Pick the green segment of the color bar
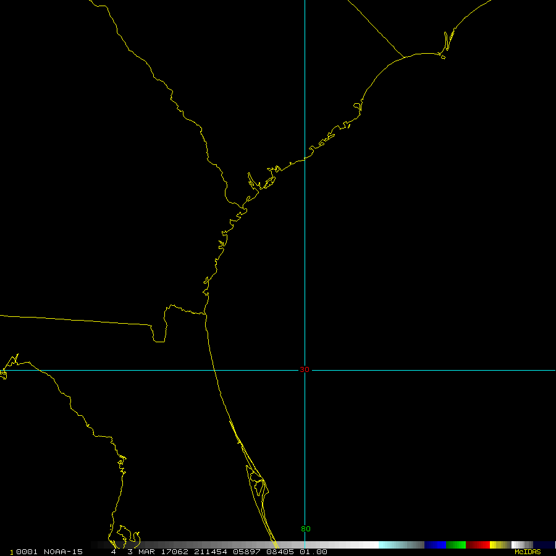 (x=456, y=545)
